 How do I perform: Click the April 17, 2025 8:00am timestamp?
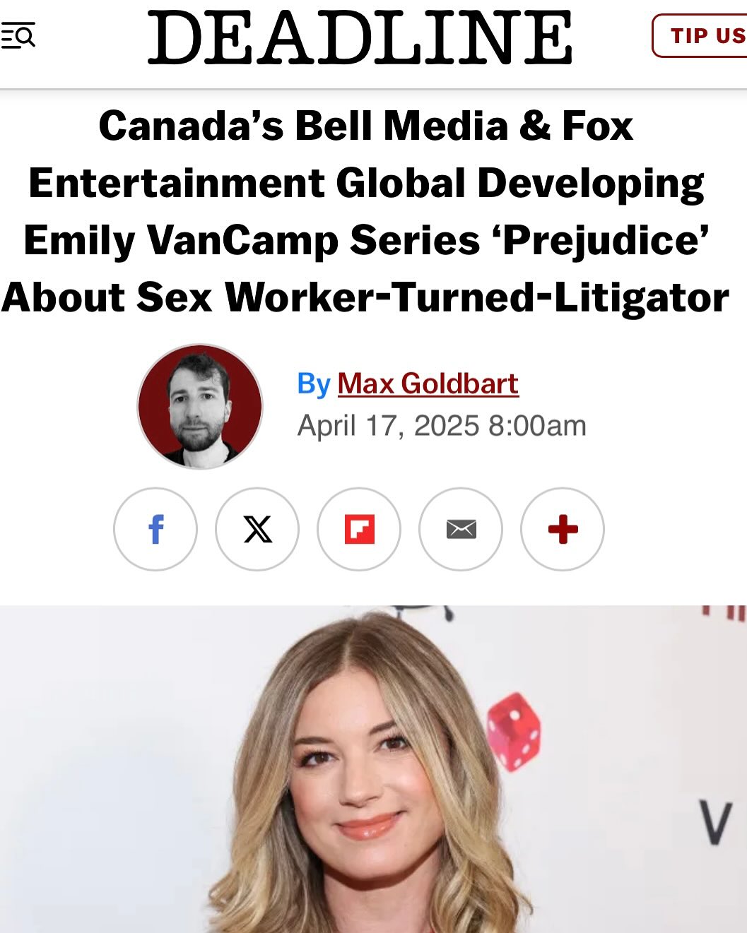click(x=442, y=426)
